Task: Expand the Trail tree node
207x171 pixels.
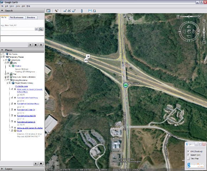Action: coord(5,74)
